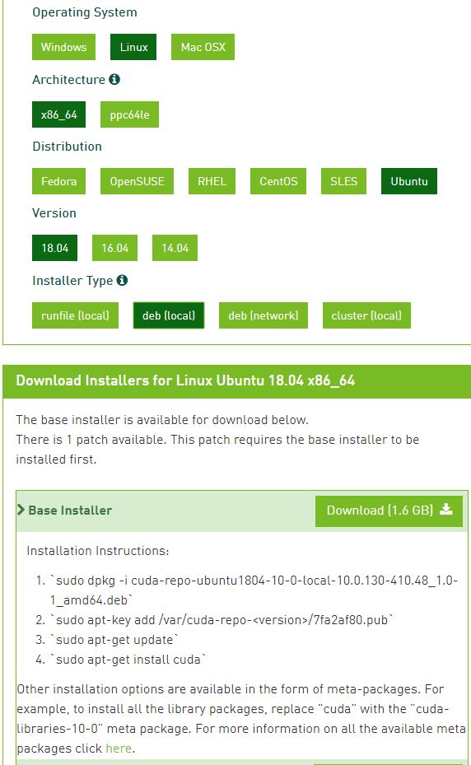Viewport: 471px width, 765px height.
Task: Click the 'sudo apt-get update' instruction
Action: tap(114, 640)
